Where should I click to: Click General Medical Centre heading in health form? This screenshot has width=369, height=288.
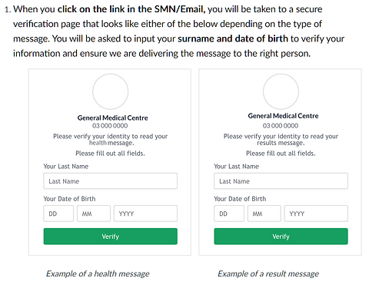(113, 118)
